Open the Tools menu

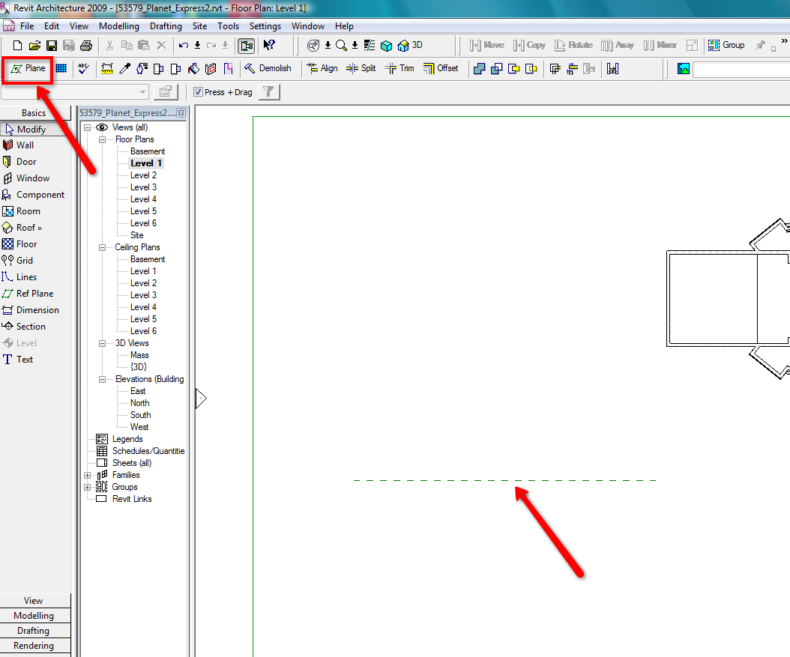tap(229, 26)
